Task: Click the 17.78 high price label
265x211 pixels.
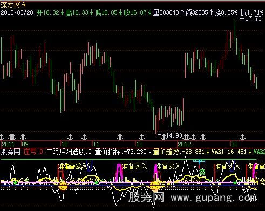Action: tap(253, 18)
